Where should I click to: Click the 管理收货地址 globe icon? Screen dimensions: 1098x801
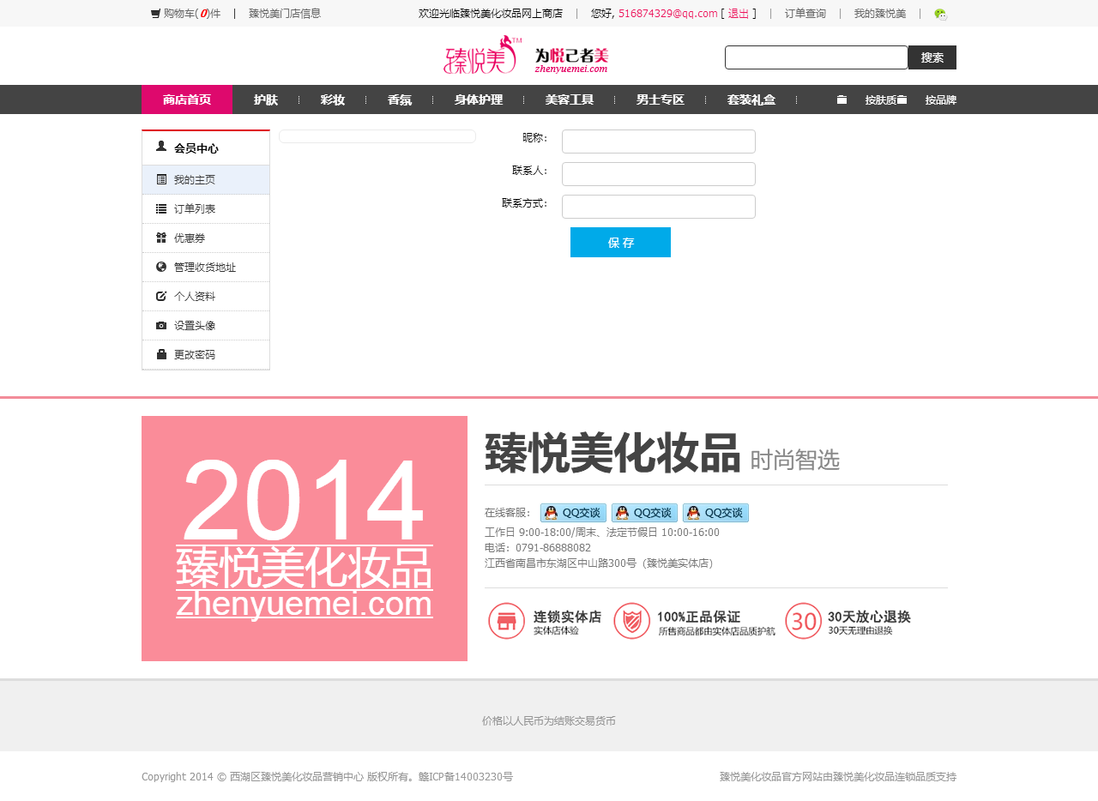coord(161,268)
